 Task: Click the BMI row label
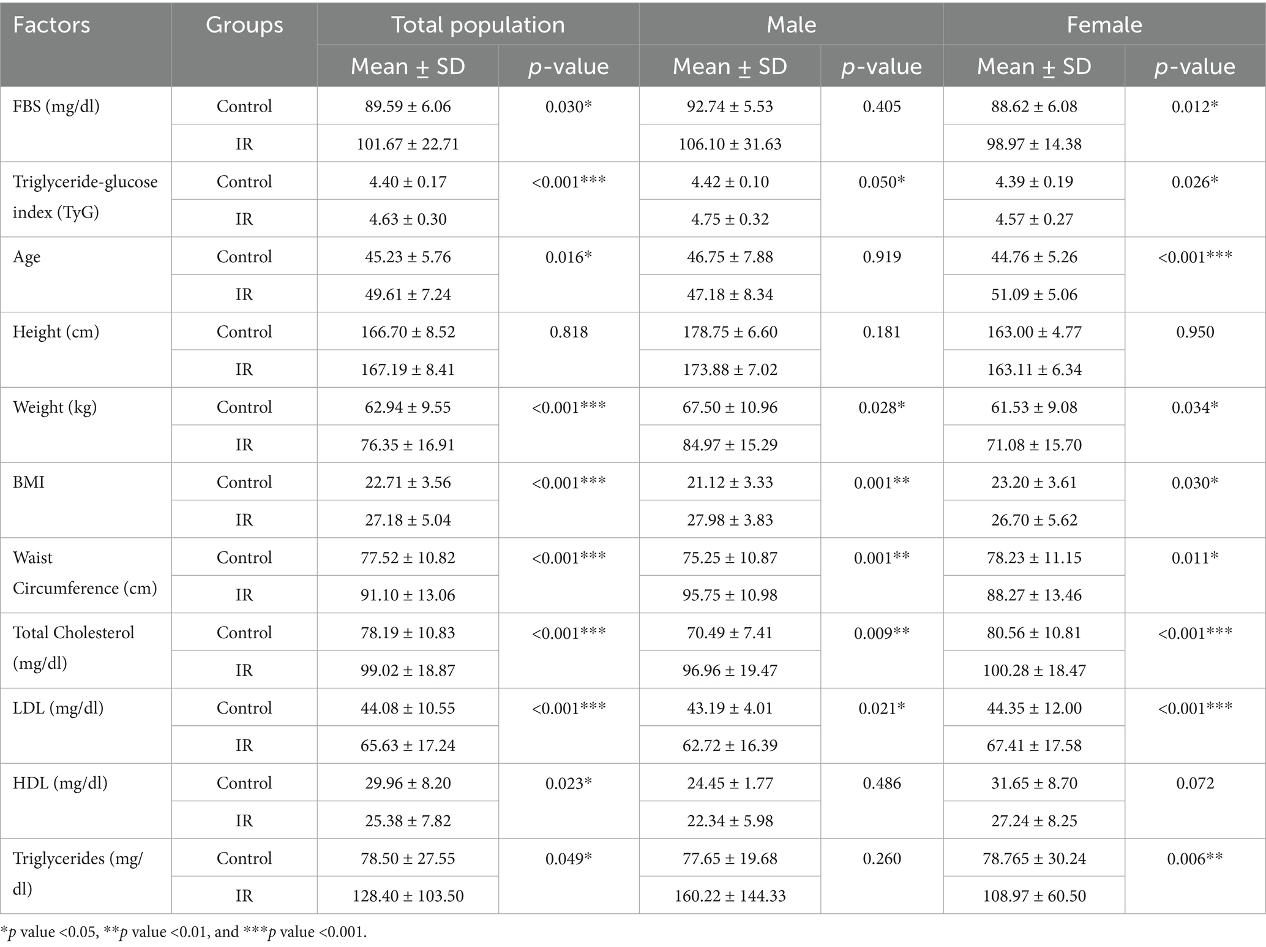pyautogui.click(x=29, y=483)
